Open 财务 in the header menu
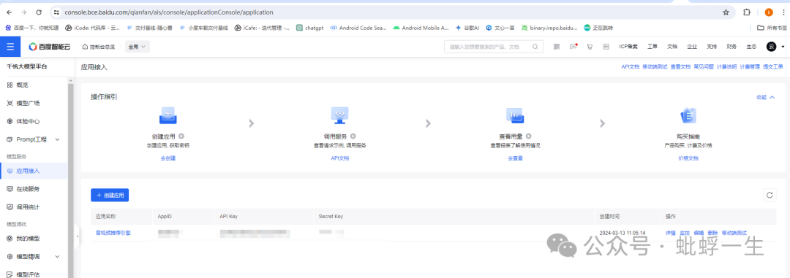The width and height of the screenshot is (790, 278). (x=731, y=47)
